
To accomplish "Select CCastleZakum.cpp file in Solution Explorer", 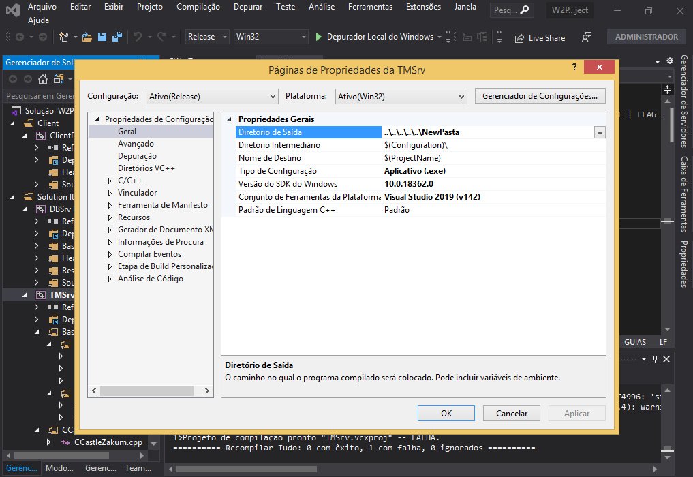I will (108, 442).
